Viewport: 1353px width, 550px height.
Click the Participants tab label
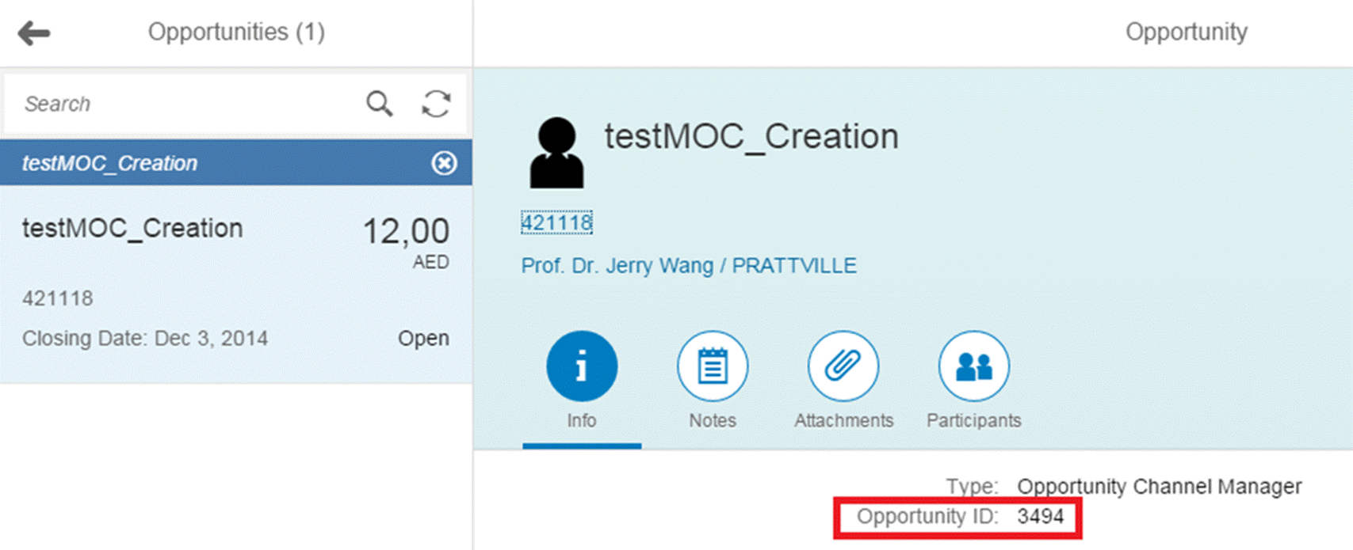974,421
